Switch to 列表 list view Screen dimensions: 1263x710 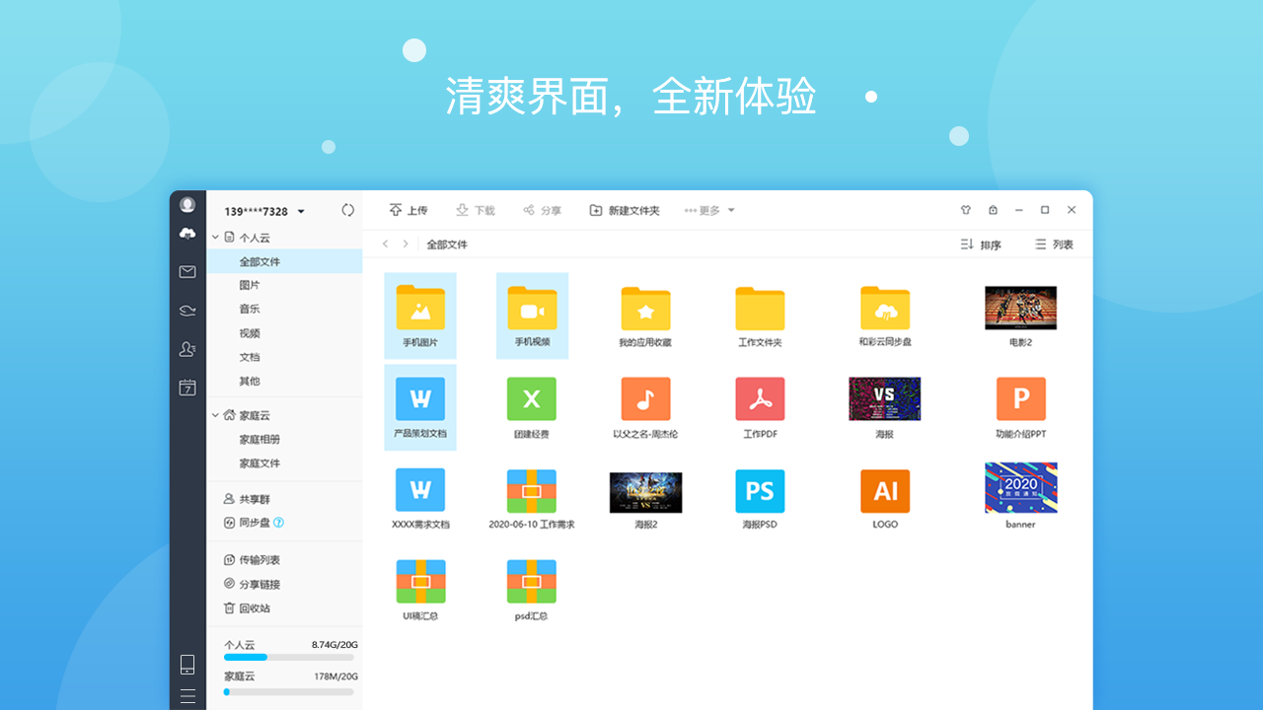coord(1053,245)
